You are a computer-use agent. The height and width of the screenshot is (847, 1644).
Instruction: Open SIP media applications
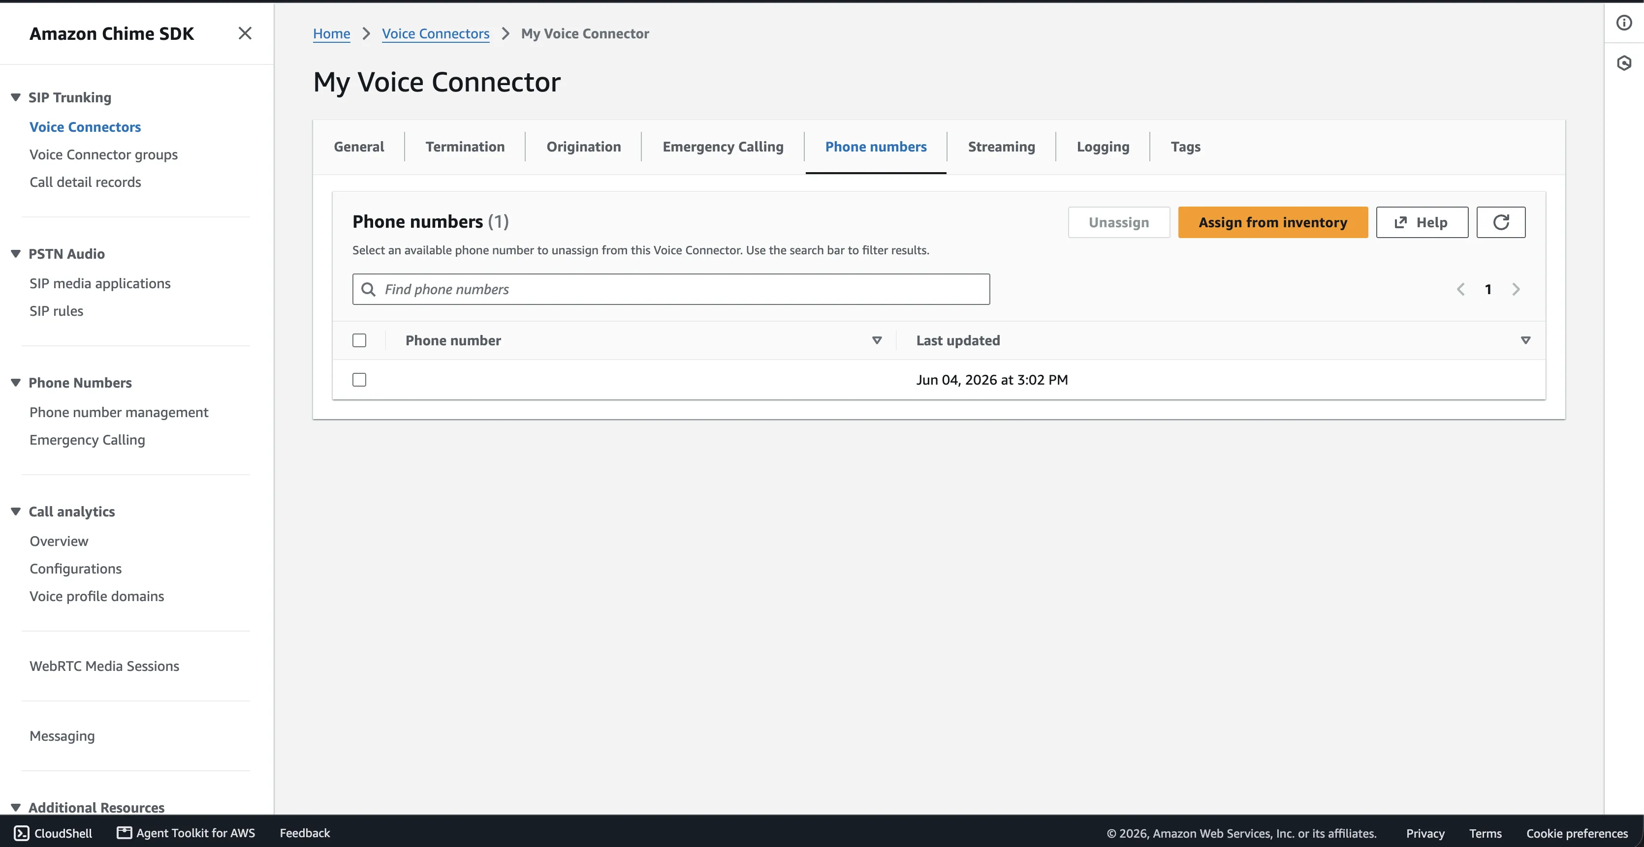coord(99,283)
